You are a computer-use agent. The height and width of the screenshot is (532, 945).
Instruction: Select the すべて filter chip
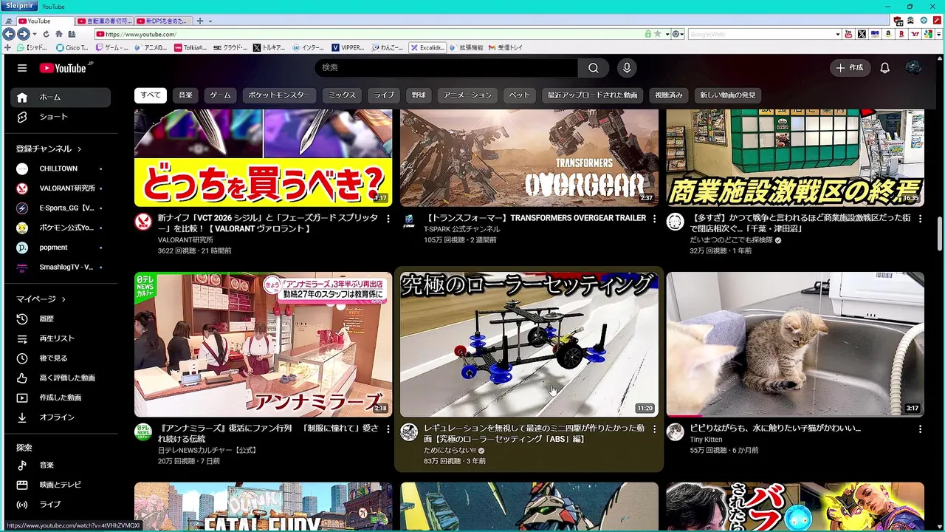coord(151,95)
